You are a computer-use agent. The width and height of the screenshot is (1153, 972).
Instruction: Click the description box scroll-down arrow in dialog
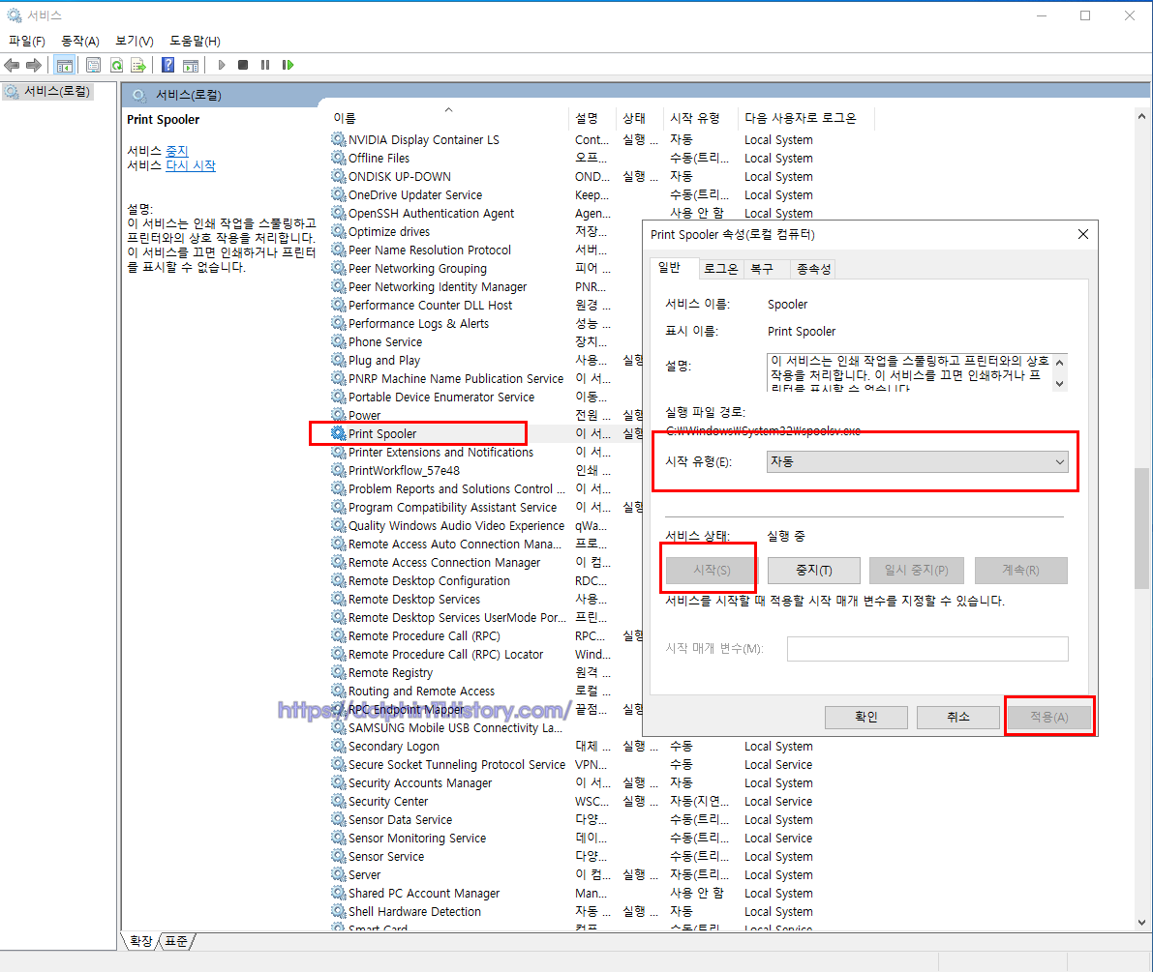click(1060, 384)
